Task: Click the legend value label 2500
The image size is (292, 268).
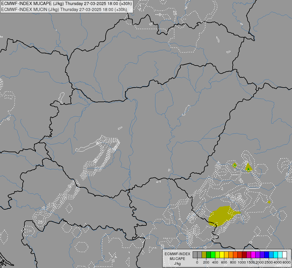Action: (x=269, y=262)
